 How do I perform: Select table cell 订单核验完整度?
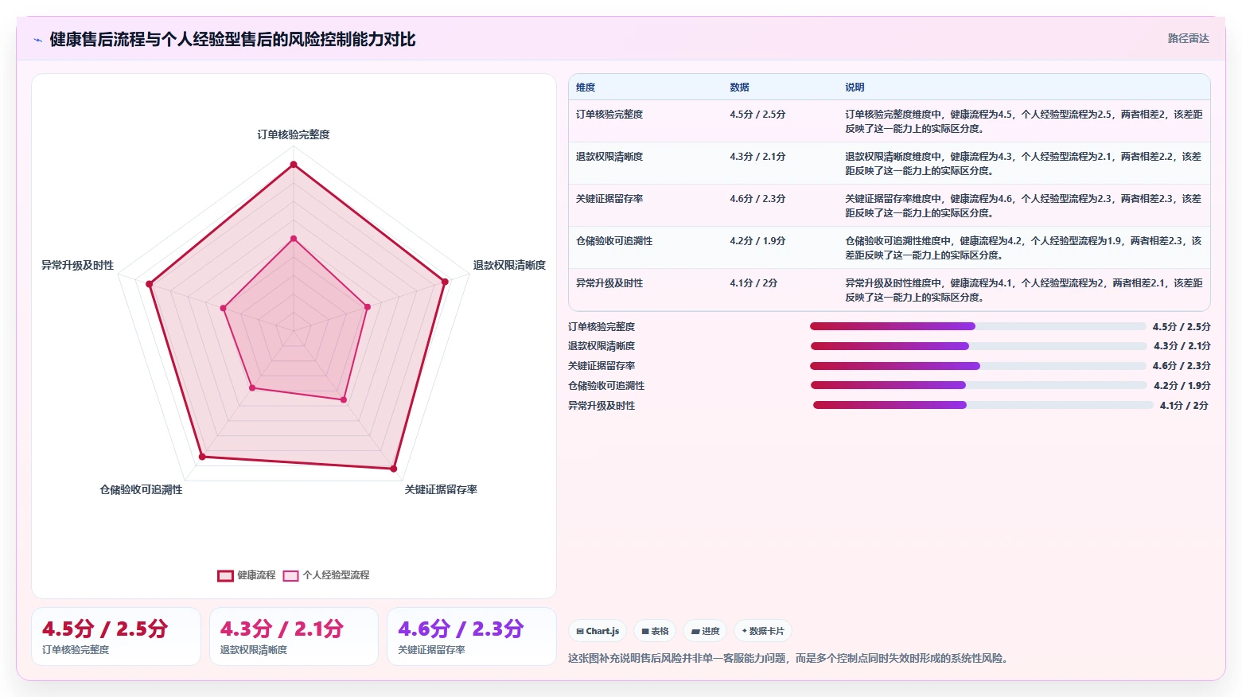click(609, 115)
